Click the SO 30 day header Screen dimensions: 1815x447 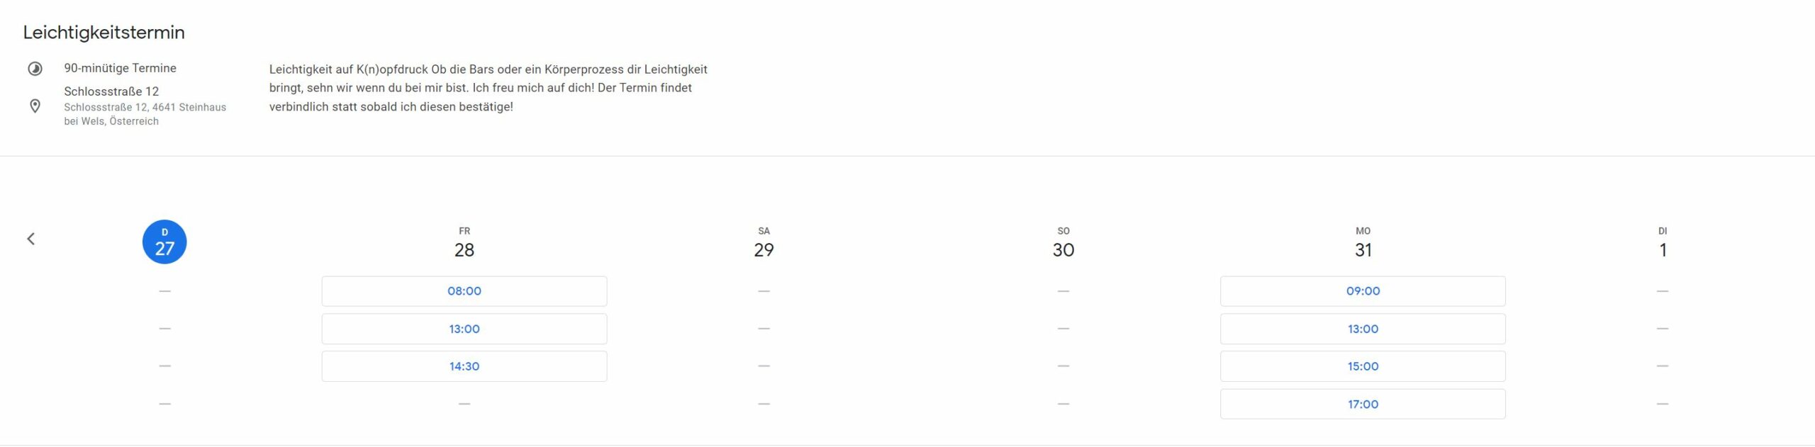coord(1063,243)
